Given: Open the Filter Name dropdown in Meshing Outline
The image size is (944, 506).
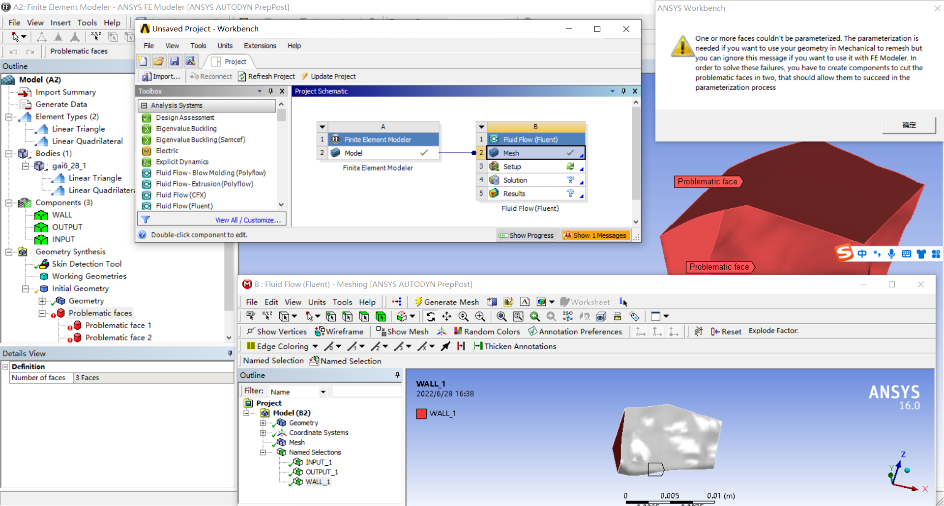Looking at the screenshot, I should [323, 392].
